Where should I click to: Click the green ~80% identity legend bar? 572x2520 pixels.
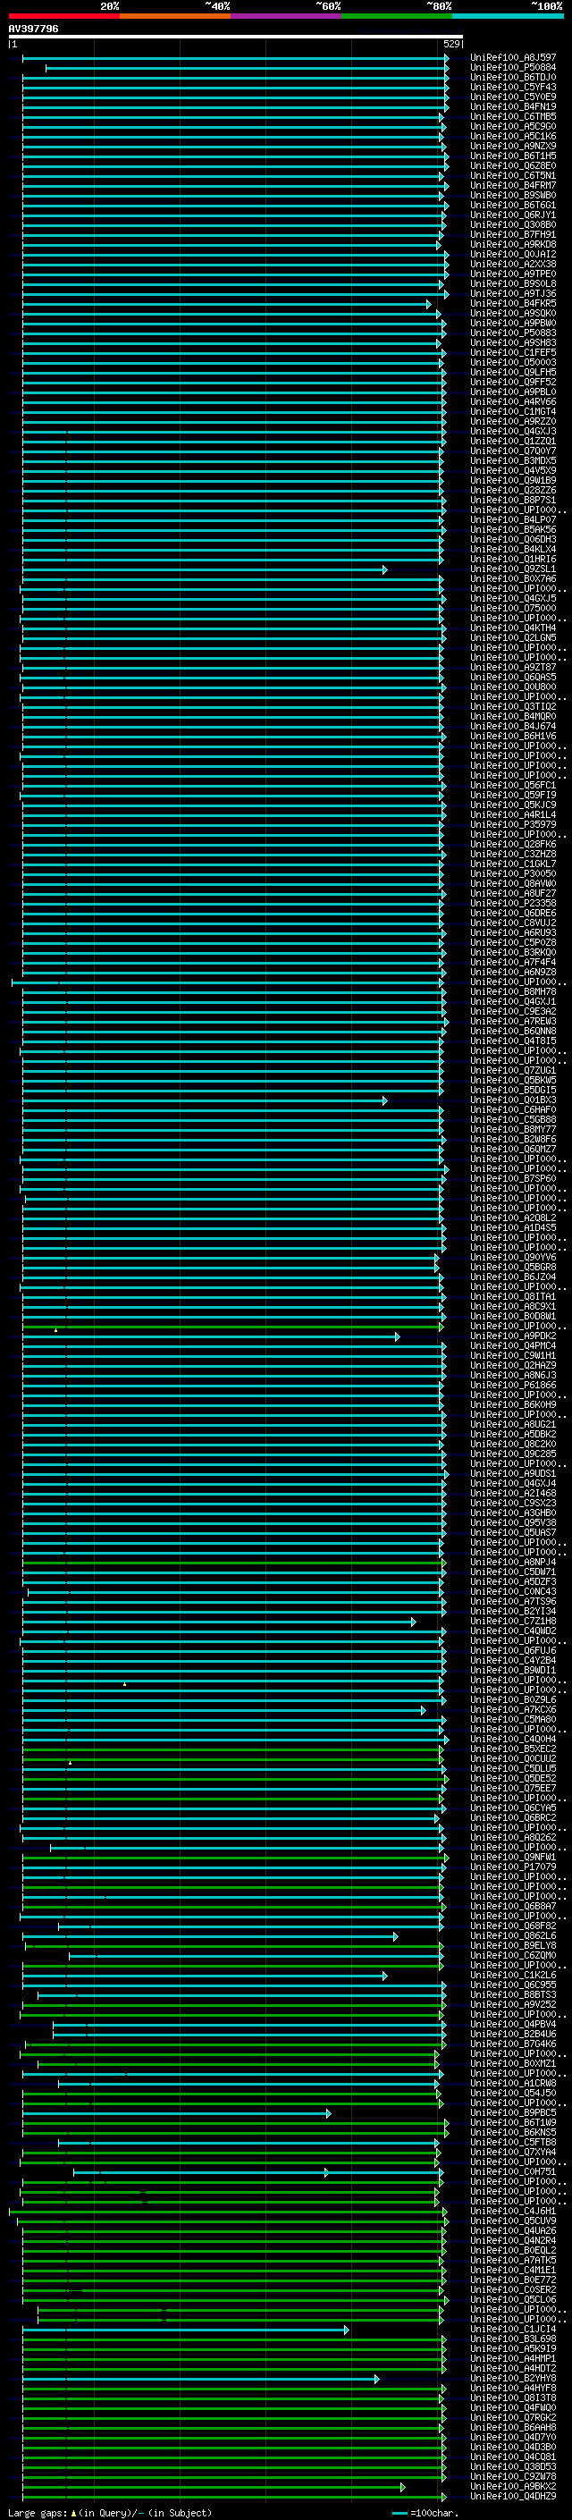point(397,16)
